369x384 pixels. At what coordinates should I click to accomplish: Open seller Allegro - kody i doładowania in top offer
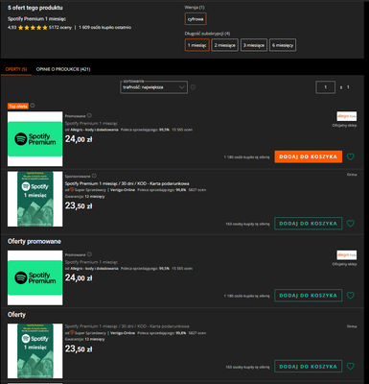(x=94, y=130)
